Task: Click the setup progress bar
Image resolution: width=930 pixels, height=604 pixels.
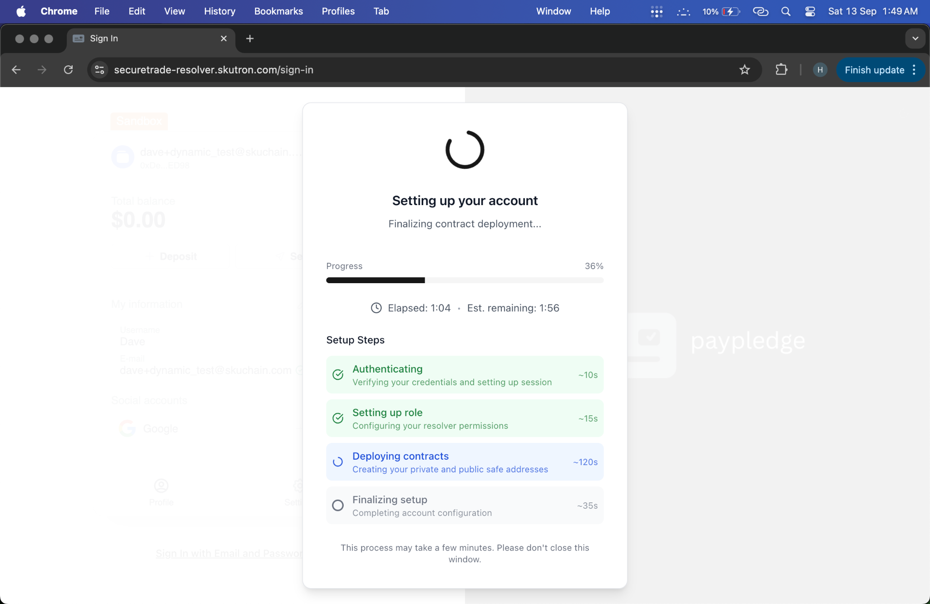Action: click(x=465, y=280)
